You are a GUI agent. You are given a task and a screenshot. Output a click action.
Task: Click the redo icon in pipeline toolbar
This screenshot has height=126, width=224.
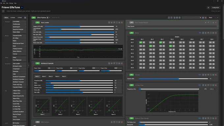172,17
